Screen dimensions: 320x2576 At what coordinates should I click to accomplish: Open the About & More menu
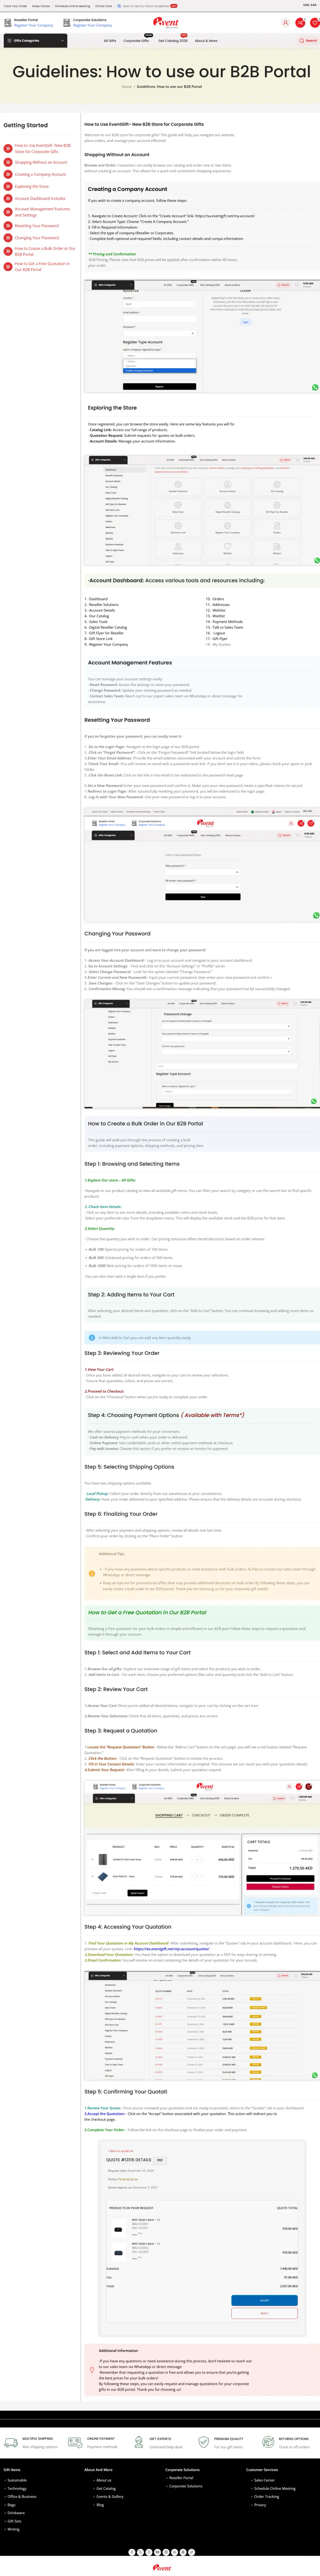coord(206,41)
